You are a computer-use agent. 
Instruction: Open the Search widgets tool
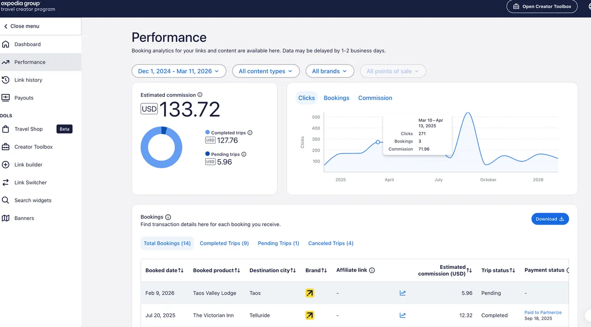[x=34, y=200]
